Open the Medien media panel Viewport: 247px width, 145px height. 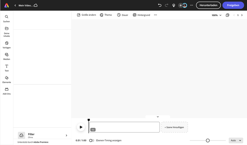[7, 57]
